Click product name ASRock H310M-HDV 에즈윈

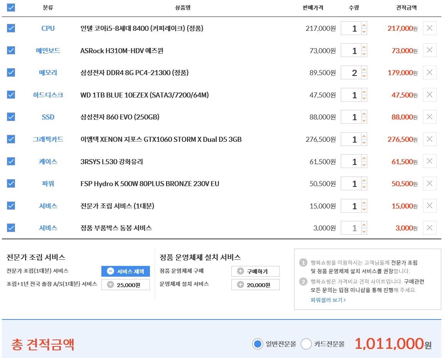[122, 50]
